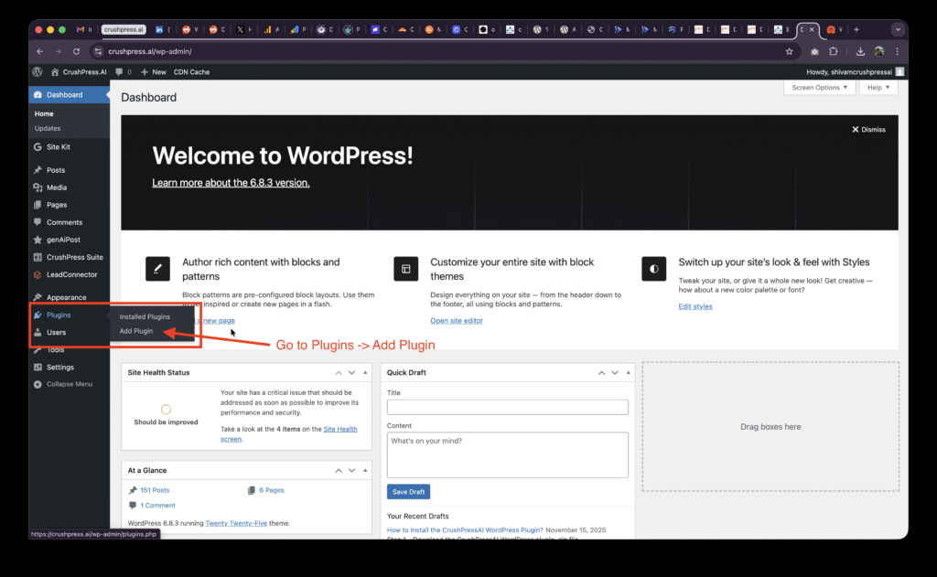Open the Help dropdown tab

point(878,88)
